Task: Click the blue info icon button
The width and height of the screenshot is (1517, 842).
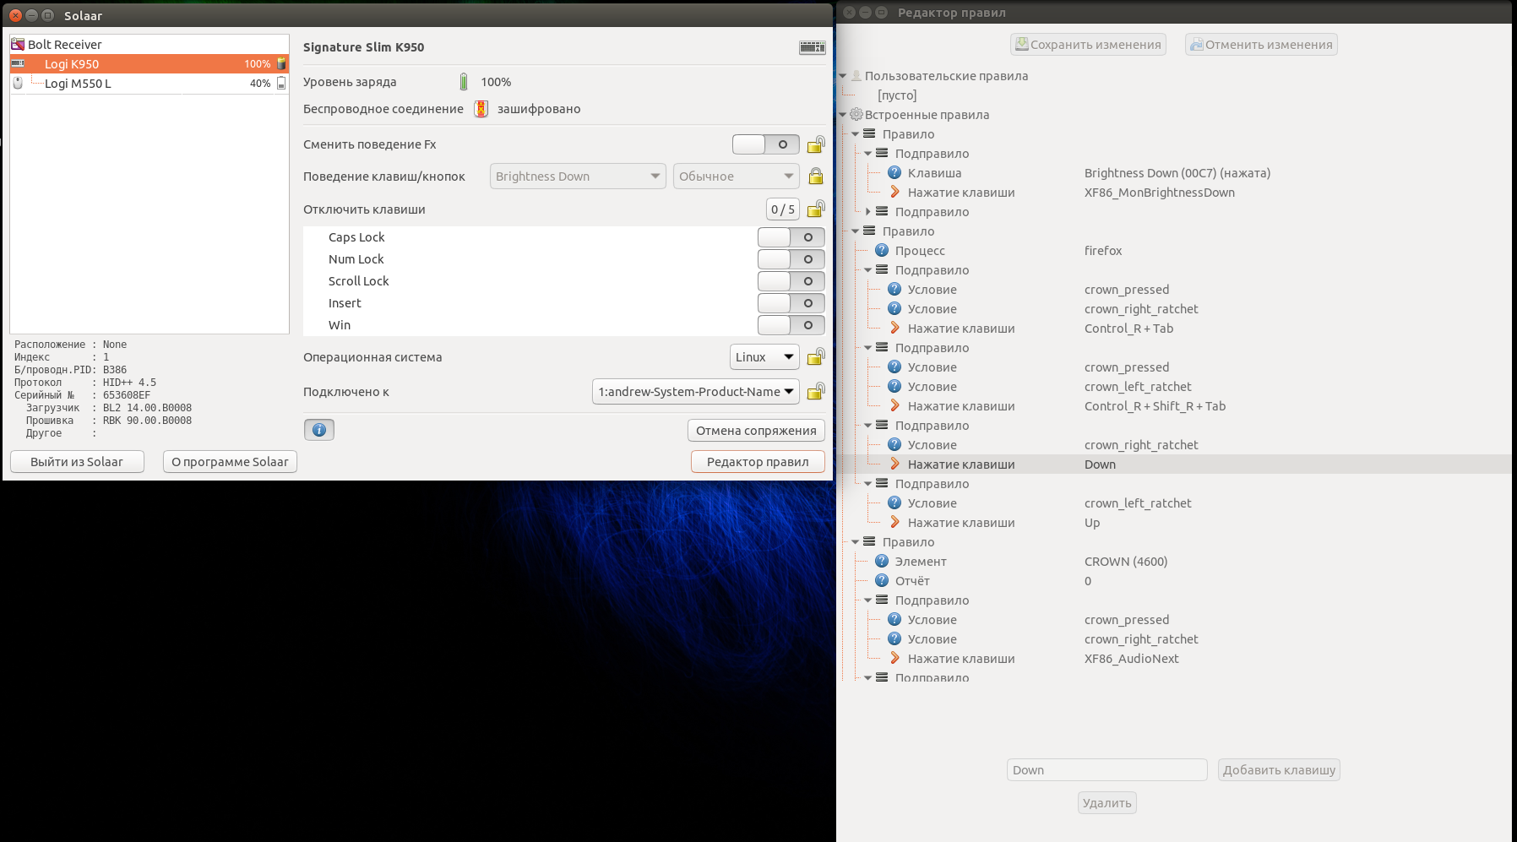Action: point(319,430)
